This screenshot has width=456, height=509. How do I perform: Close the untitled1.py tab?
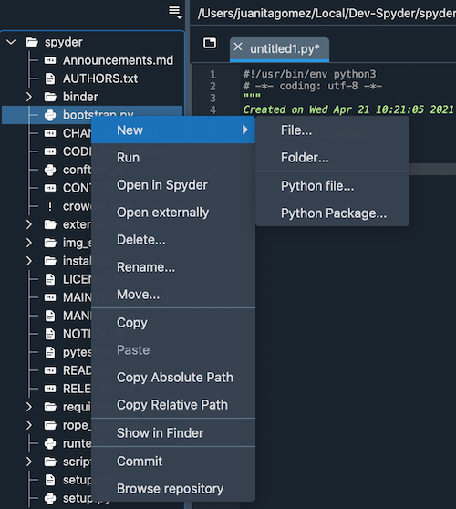point(238,47)
